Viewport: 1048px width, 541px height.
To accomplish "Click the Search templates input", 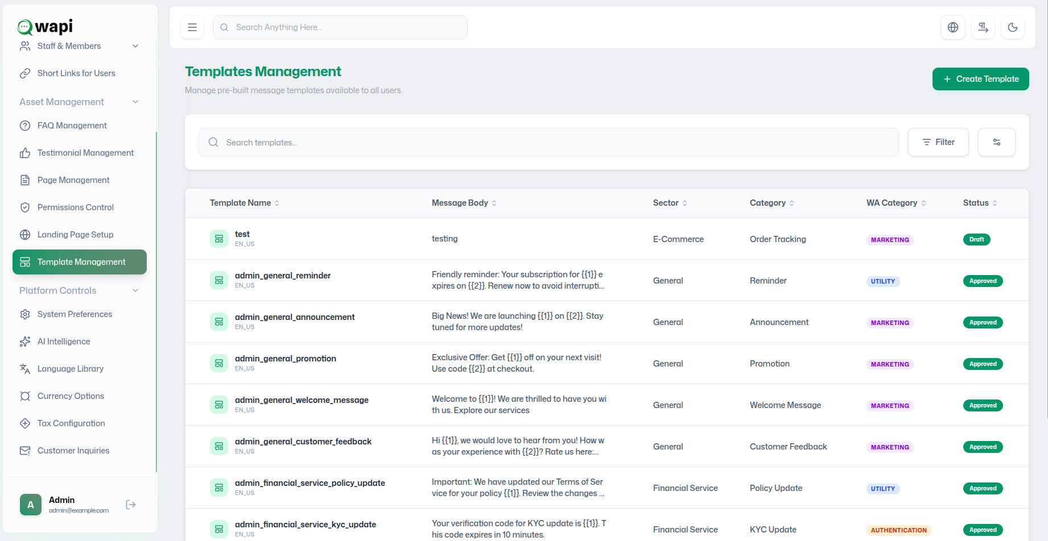I will click(548, 142).
